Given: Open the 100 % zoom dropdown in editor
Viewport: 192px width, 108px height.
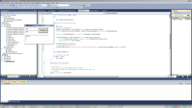Looking at the screenshot, I should 43,76.
